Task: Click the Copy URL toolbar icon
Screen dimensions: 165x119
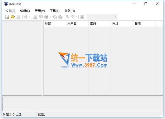Action: (55, 17)
